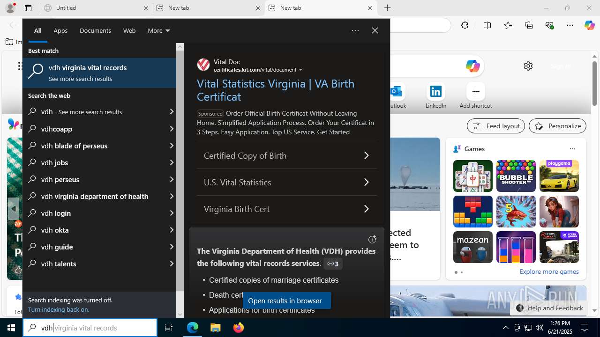The image size is (600, 337).
Task: Expand U.S. Vital Statistics link
Action: point(287,182)
